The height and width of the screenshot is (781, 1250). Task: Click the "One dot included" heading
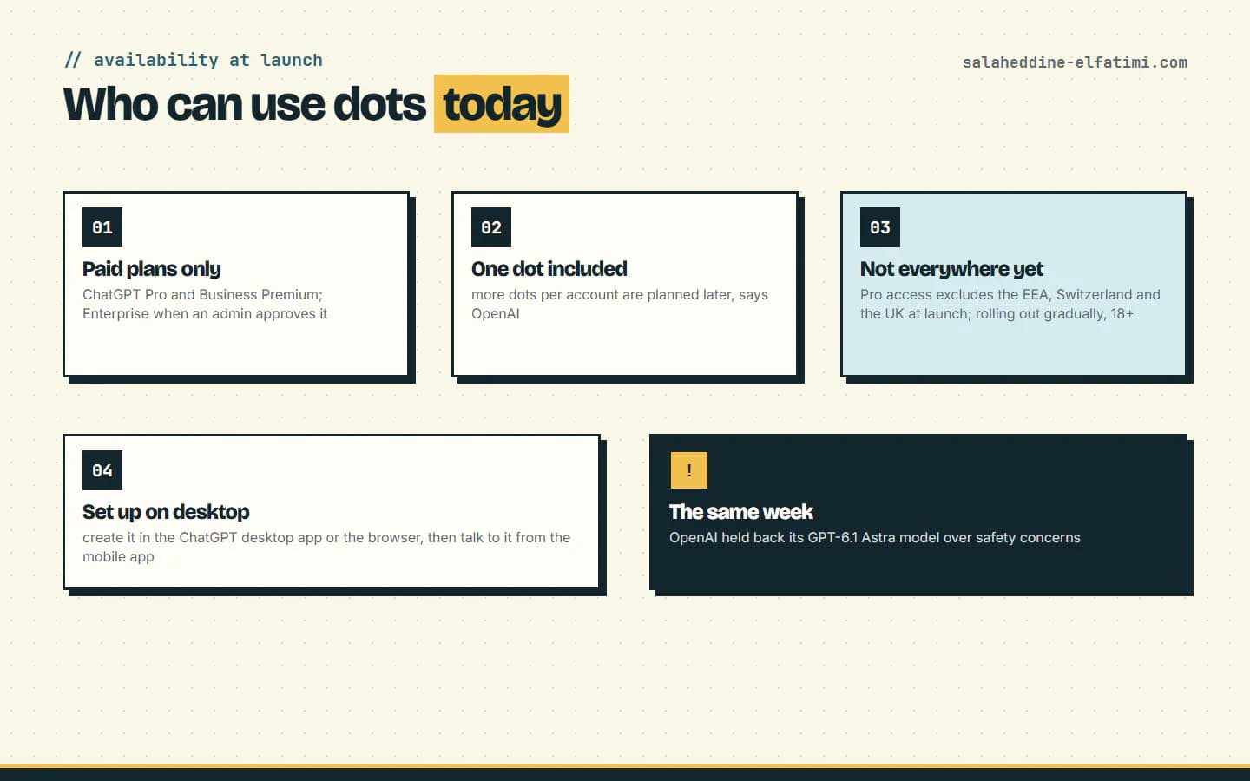click(x=549, y=269)
